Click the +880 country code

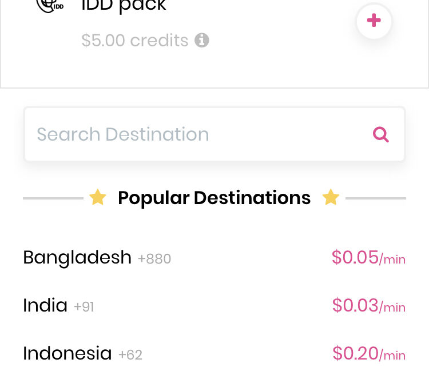(154, 259)
